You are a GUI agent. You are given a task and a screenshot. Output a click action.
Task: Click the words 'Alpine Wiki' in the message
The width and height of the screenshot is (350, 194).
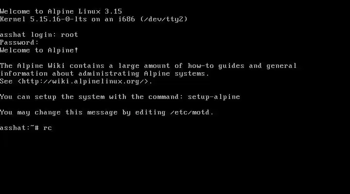(41, 65)
